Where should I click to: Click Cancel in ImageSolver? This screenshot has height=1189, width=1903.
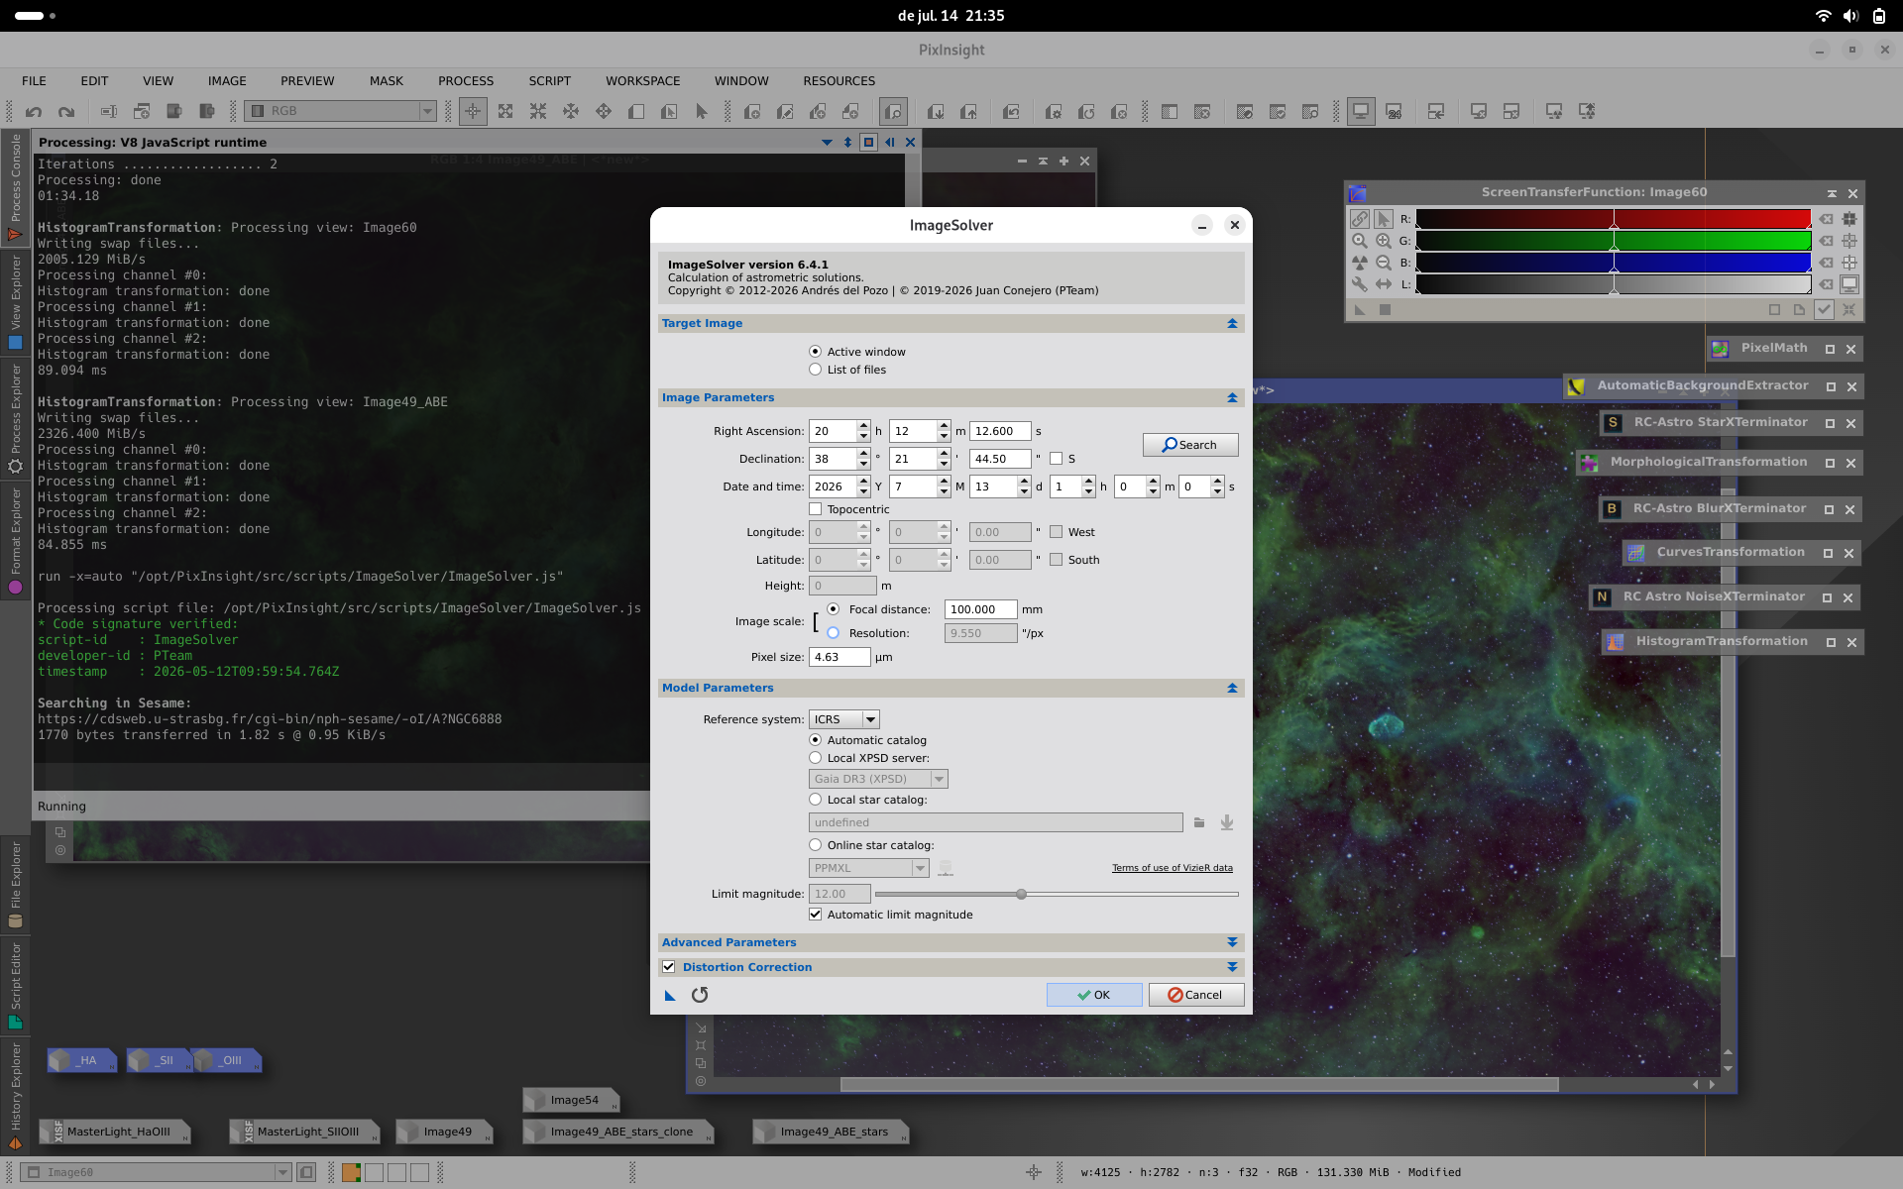1196,995
